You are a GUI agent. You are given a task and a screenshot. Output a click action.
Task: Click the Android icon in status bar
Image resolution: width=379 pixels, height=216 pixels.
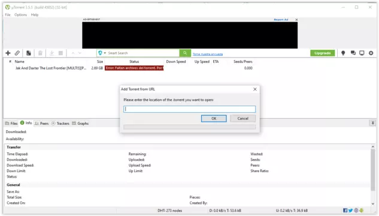(x=362, y=211)
